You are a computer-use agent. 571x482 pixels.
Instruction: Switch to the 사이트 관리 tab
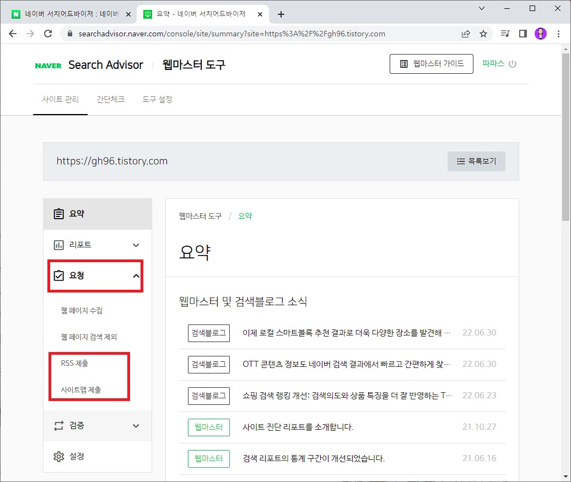pos(61,99)
